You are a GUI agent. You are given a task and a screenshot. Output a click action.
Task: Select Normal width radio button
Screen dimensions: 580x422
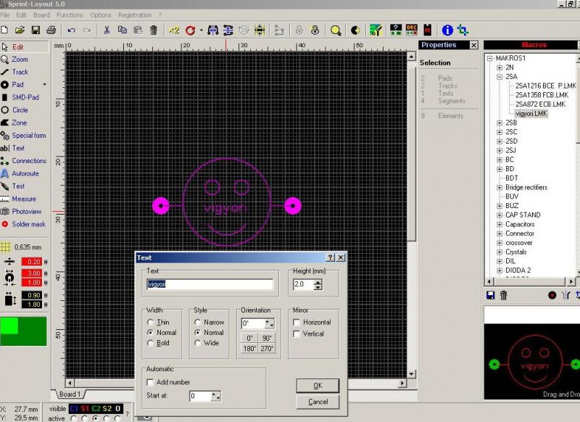150,333
